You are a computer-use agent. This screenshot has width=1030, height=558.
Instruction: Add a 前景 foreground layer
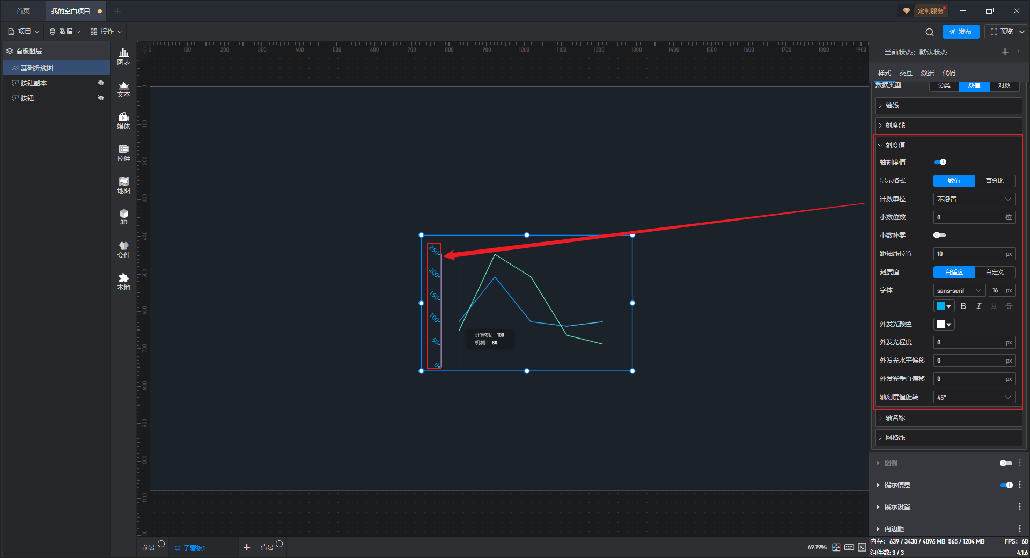pos(161,544)
